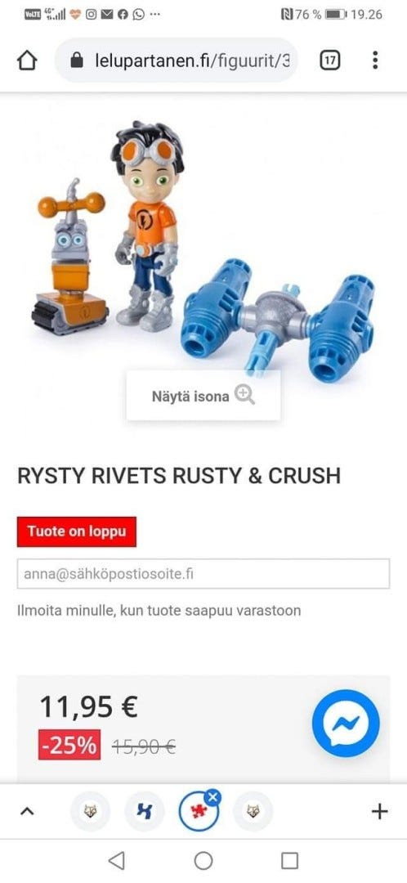Switch to the last wolf tab icon
407x883 pixels.
click(253, 812)
